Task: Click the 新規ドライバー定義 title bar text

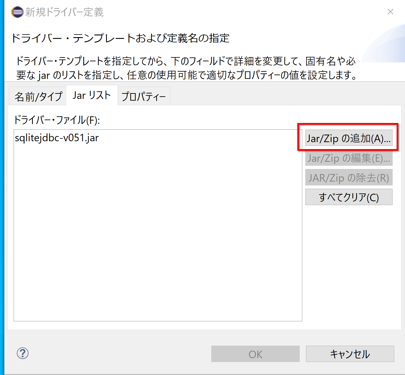Action: tap(64, 12)
